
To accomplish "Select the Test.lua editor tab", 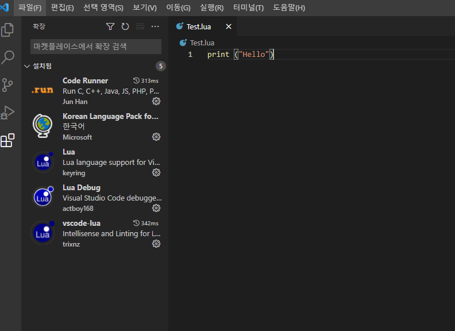I will [202, 26].
